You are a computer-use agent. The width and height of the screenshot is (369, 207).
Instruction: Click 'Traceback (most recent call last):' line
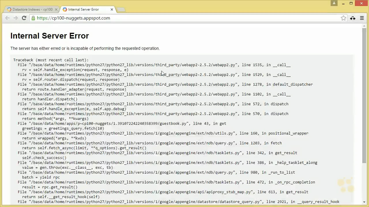point(51,60)
